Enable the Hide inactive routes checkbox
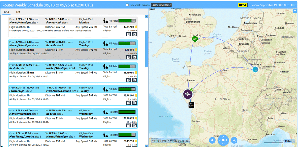Viewport: 298px width, 147px height. (x=127, y=5)
